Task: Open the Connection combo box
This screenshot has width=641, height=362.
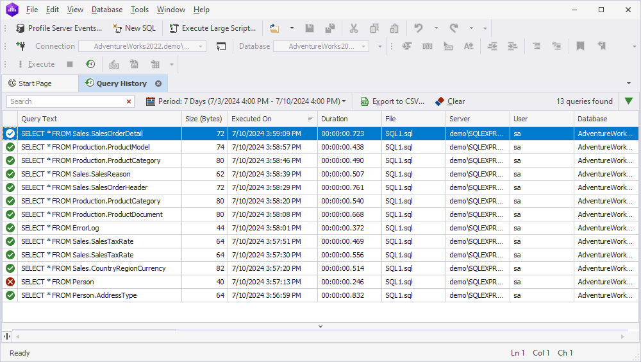Action: tap(142, 46)
